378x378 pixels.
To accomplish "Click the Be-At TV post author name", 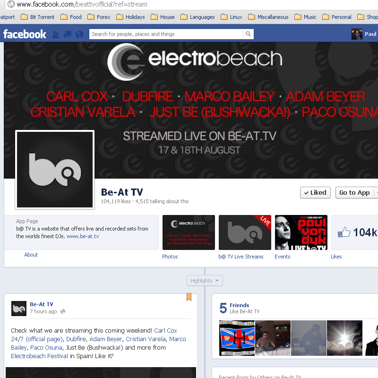I will pos(42,304).
